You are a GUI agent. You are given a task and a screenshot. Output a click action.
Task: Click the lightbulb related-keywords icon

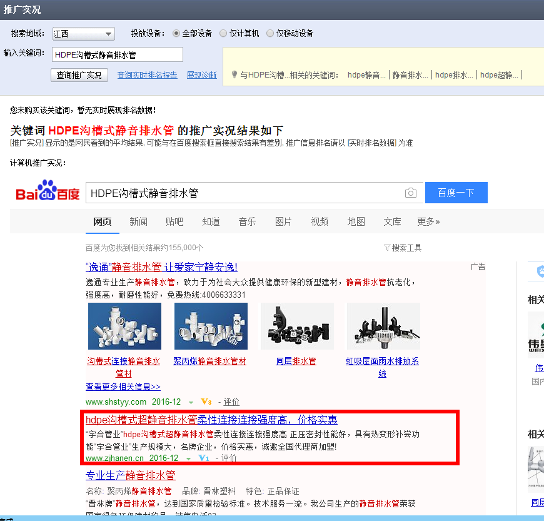click(234, 74)
